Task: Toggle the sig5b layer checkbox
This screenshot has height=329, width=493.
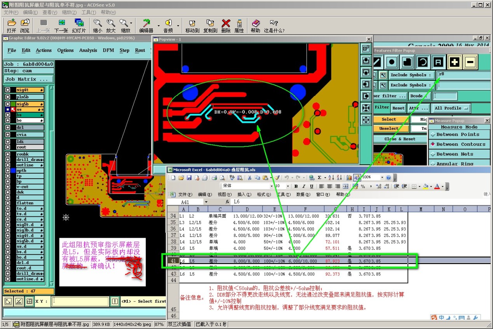Action: coord(7,104)
